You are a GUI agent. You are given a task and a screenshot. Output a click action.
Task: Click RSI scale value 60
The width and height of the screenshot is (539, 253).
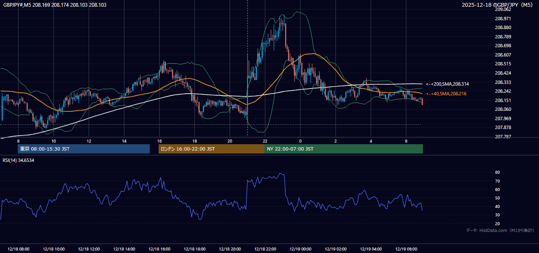[x=497, y=189]
